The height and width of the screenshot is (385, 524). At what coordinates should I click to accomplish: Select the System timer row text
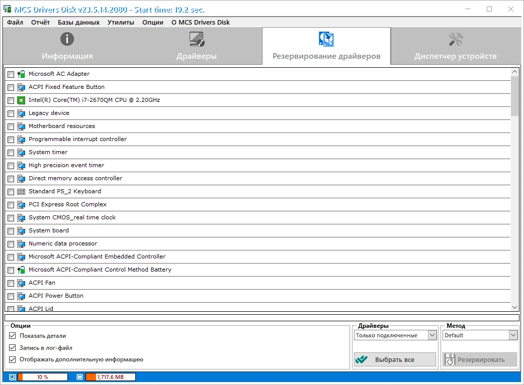pyautogui.click(x=48, y=152)
